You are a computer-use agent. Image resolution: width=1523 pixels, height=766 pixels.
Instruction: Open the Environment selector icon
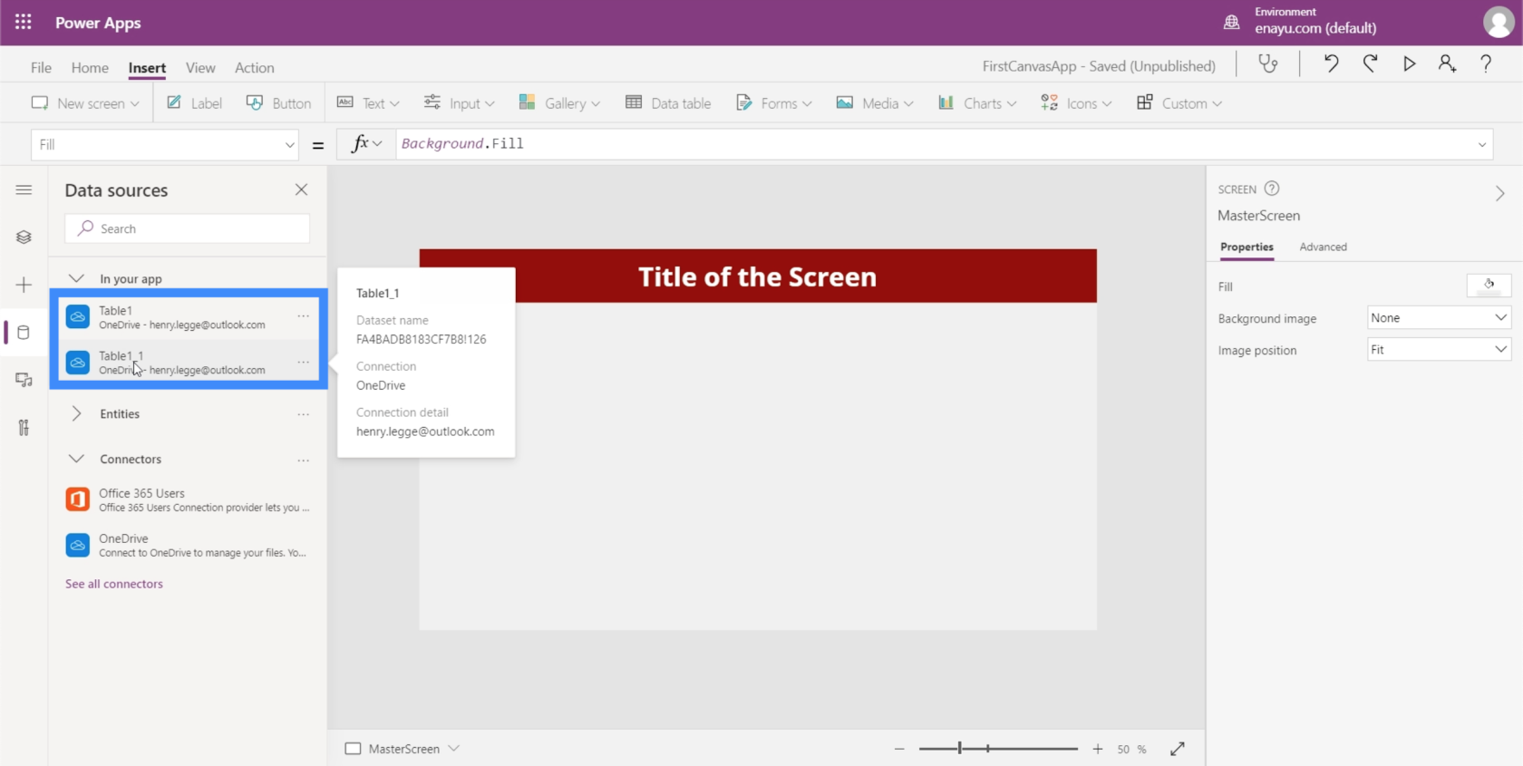[1231, 22]
